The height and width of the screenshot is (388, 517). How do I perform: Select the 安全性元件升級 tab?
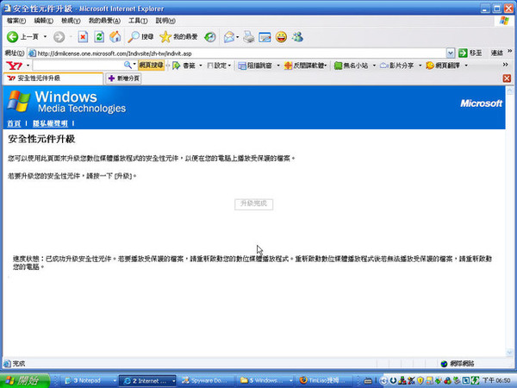pyautogui.click(x=53, y=78)
